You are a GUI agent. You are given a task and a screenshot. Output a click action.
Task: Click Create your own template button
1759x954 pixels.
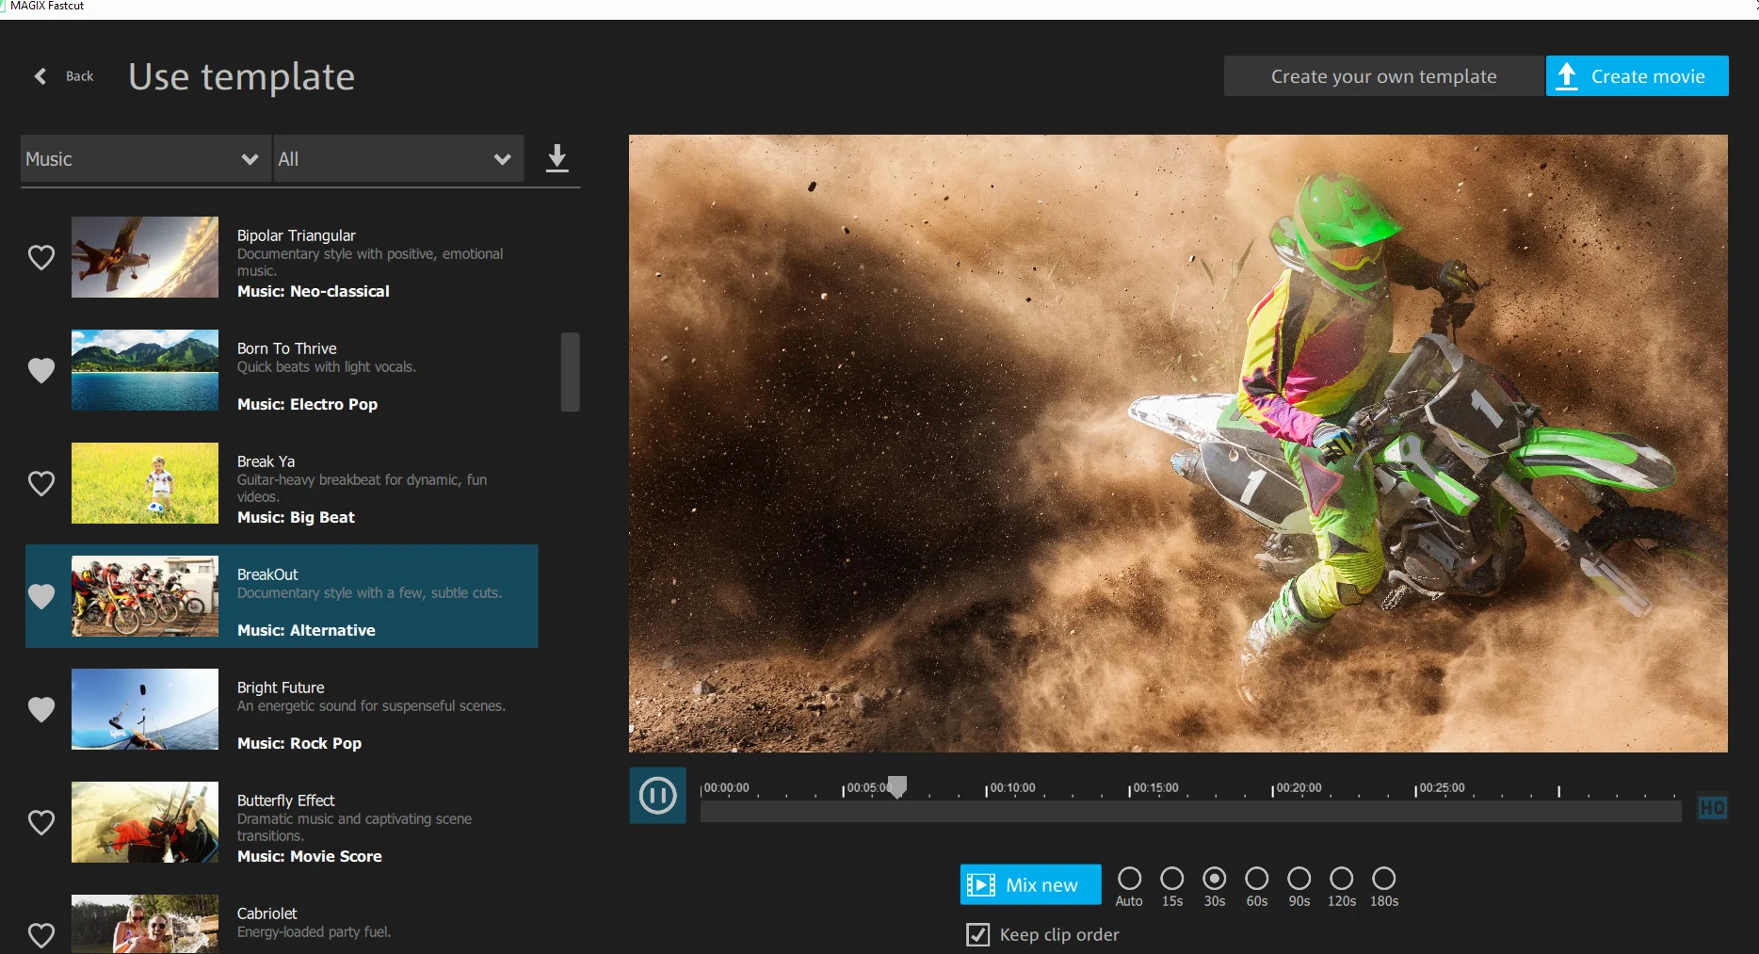1383,76
